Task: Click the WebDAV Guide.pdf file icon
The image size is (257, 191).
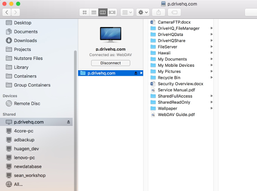Action: point(153,114)
